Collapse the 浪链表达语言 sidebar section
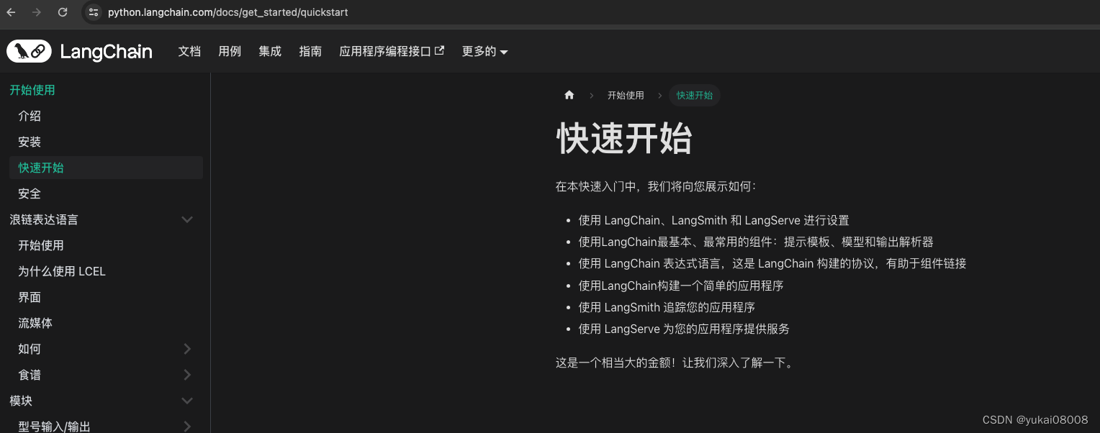 pyautogui.click(x=187, y=219)
